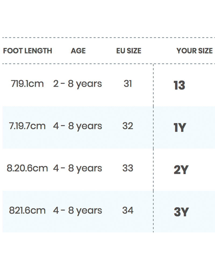Screen dimensions: 215x269
Task: Select the YOUR SIZE column header
Action: point(194,51)
